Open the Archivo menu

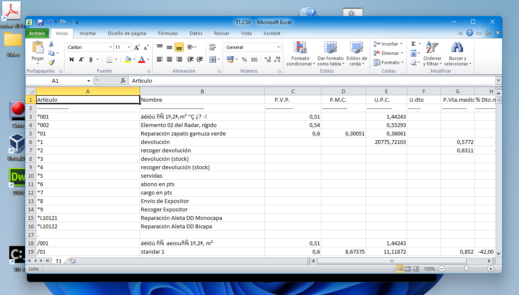tap(37, 33)
